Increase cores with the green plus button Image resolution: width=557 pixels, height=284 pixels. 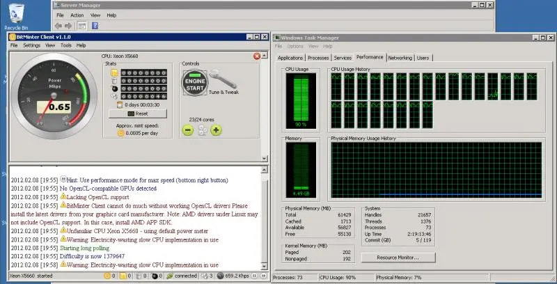[x=216, y=130]
